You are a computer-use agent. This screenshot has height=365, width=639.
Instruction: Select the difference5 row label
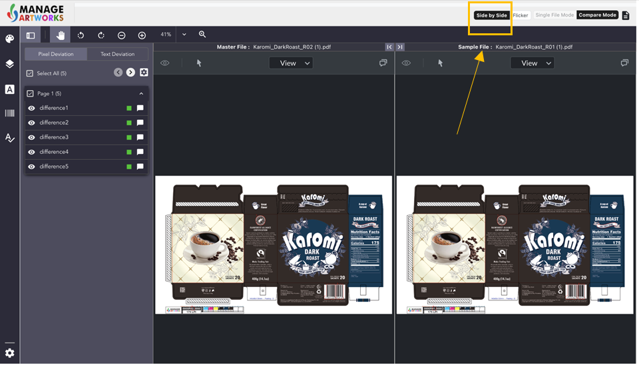pos(54,167)
